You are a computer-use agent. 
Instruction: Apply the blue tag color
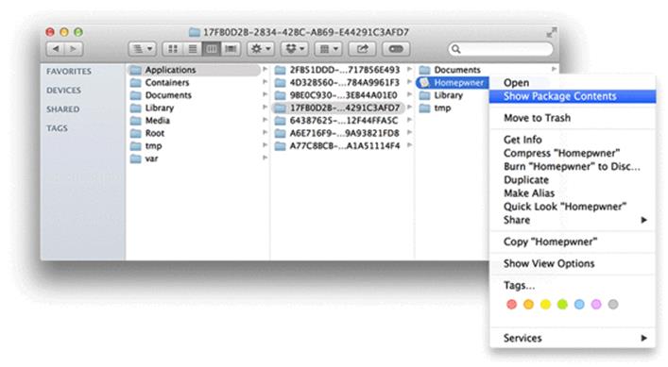pos(579,305)
